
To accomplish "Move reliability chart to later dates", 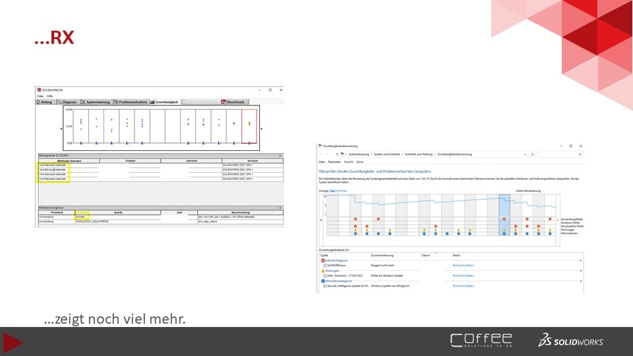I will click(x=558, y=220).
